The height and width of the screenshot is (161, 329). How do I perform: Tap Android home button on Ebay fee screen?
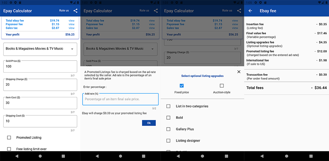286,156
